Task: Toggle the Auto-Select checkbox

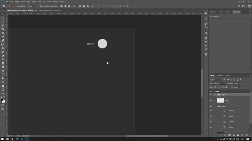Action: click(x=16, y=6)
